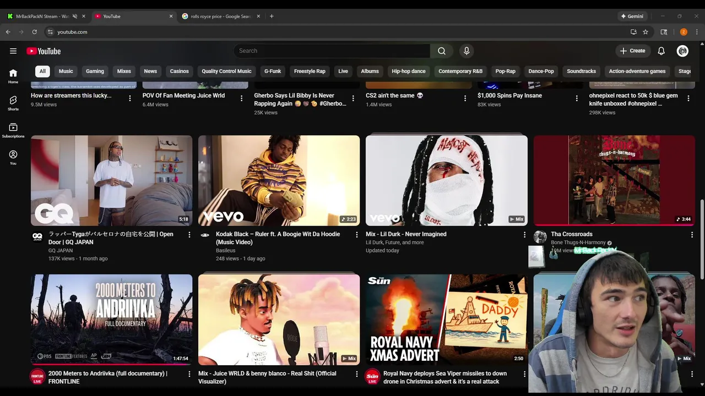The height and width of the screenshot is (396, 705).
Task: Select the Contemporary R&B chip
Action: pos(460,71)
